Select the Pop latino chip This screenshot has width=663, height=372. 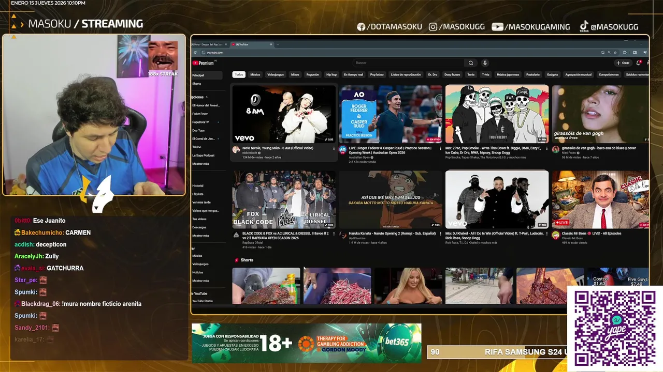click(377, 74)
